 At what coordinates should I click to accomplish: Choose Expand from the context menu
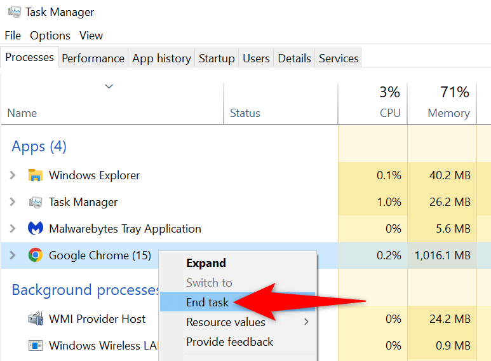[x=206, y=263]
